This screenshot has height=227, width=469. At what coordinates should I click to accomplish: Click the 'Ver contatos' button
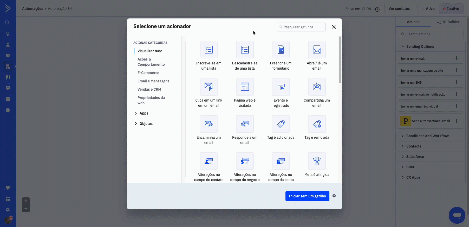[399, 9]
